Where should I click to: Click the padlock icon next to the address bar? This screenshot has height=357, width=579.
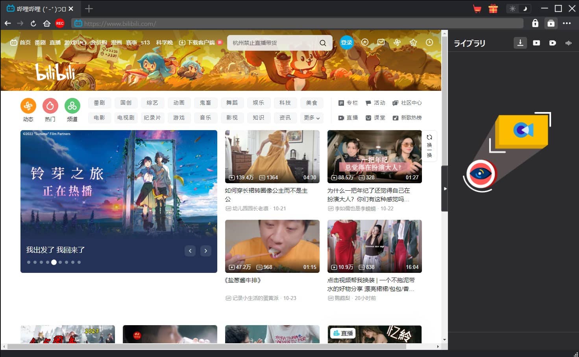coord(535,23)
